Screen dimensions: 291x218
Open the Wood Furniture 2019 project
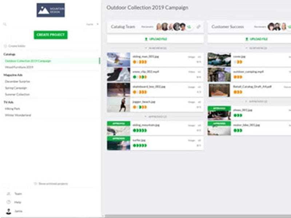click(x=19, y=67)
